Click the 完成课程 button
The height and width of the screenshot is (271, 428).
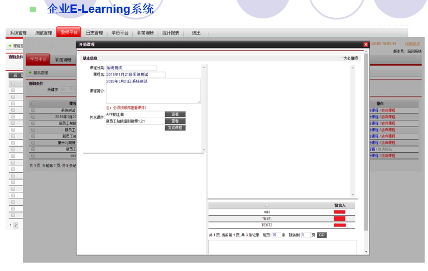(x=175, y=128)
